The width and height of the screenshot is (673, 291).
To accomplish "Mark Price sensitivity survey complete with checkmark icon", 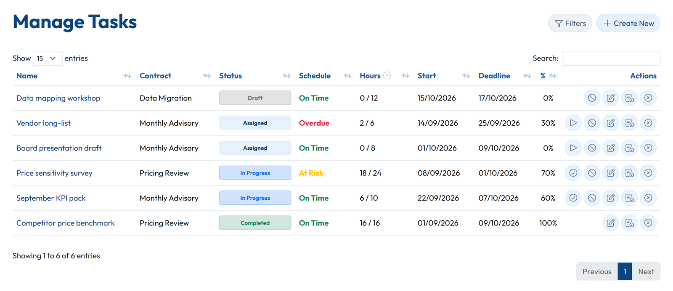I will [x=573, y=173].
